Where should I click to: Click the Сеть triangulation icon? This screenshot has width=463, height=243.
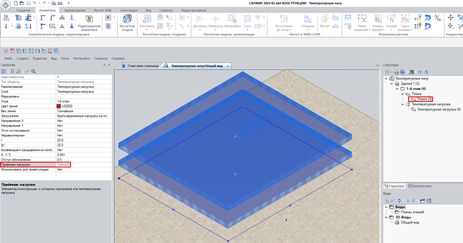248,19
